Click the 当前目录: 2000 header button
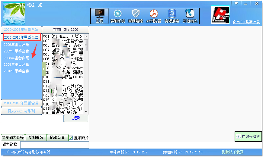Viewport: 263px width, 157px height. pyautogui.click(x=66, y=30)
